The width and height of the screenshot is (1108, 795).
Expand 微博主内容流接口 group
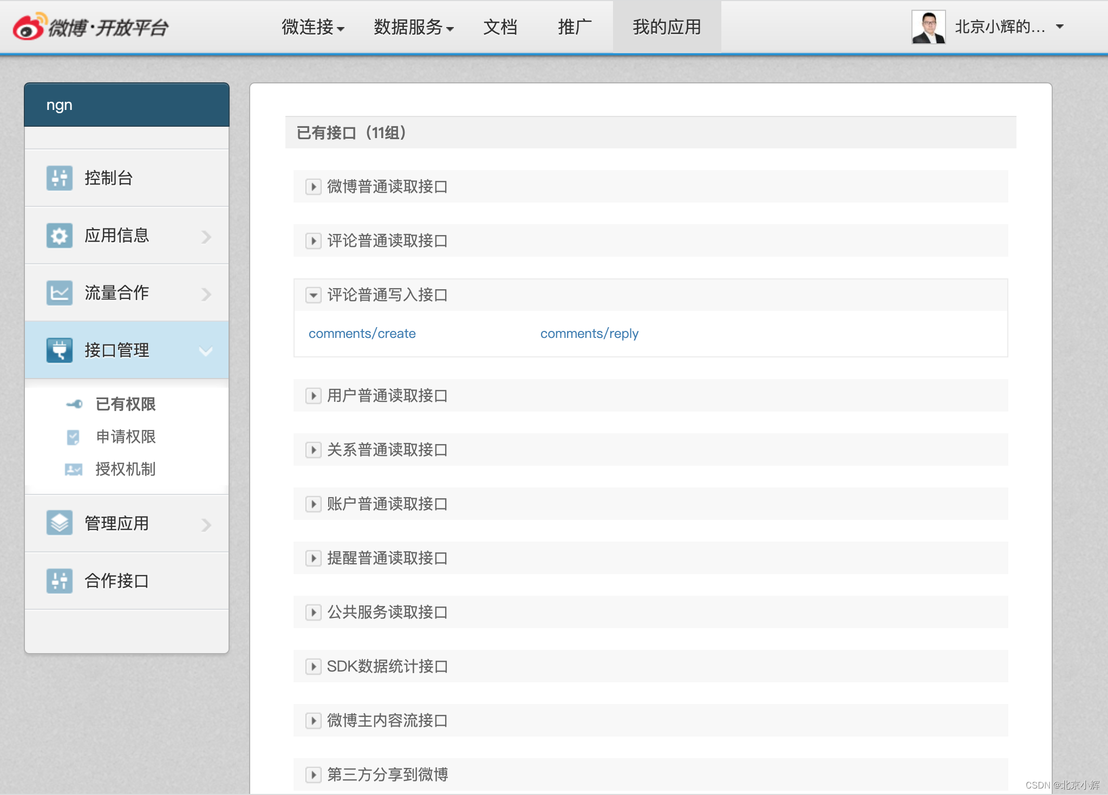(313, 721)
